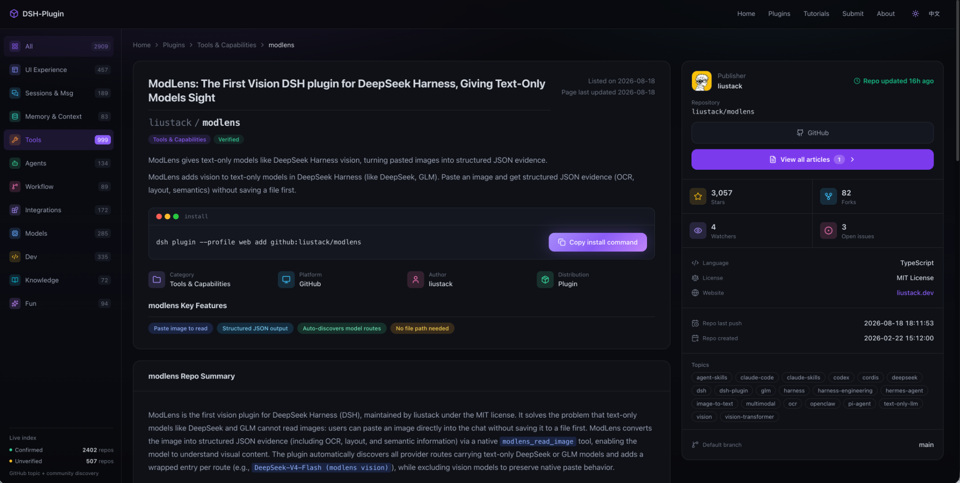
Task: Click the 'No file path needed' feature tag
Action: 422,328
